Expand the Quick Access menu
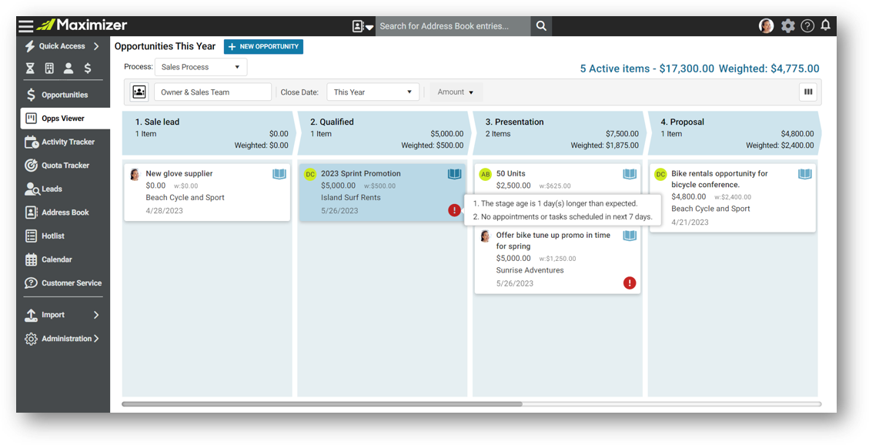 click(x=62, y=46)
